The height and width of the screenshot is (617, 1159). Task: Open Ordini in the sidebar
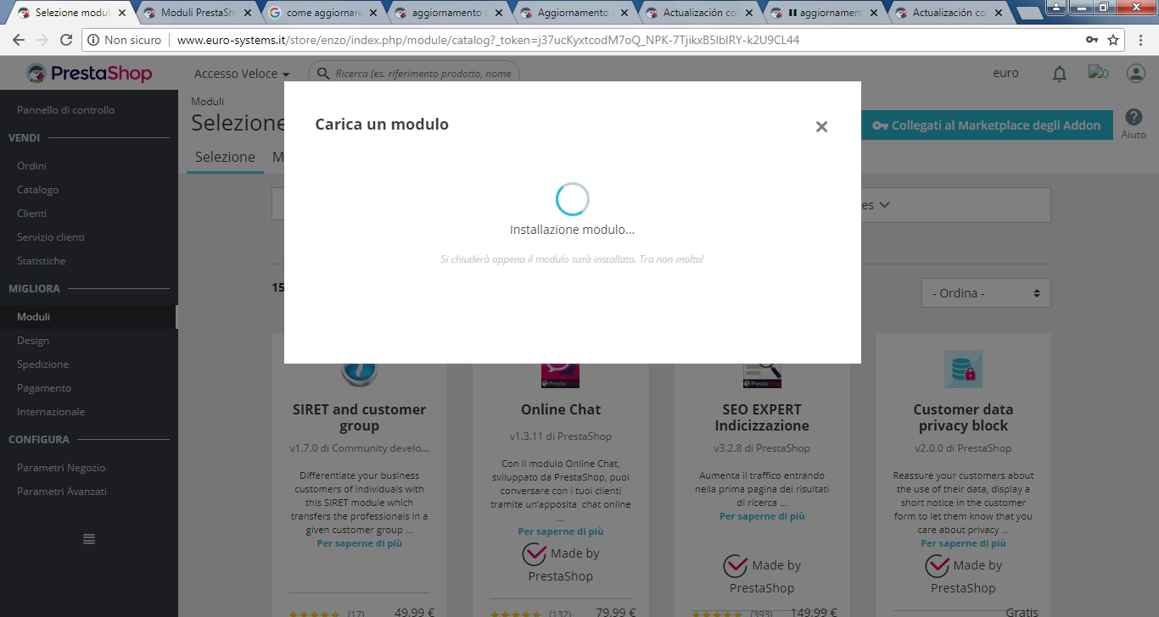tap(32, 166)
